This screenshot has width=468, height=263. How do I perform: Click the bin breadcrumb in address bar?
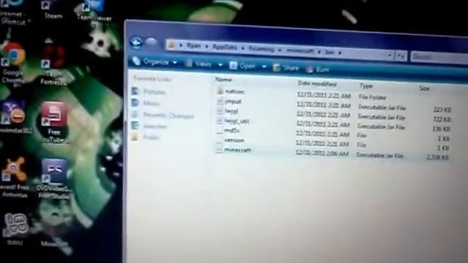(x=330, y=52)
